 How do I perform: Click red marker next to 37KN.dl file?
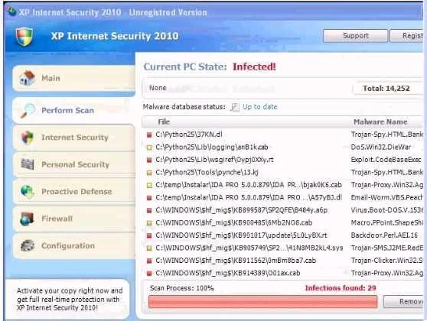pyautogui.click(x=149, y=135)
